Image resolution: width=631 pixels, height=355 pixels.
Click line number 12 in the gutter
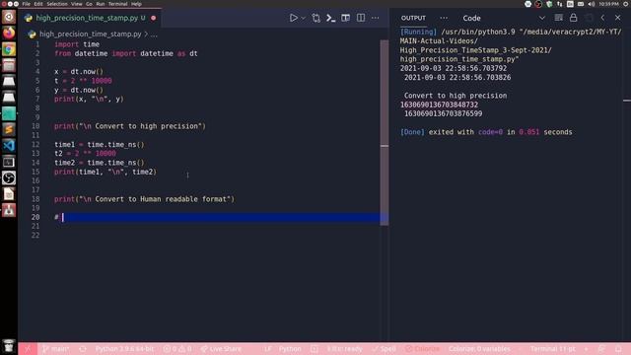35,145
